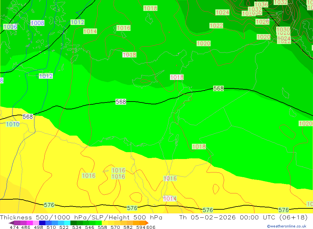This screenshot has height=229, width=313.
Task: Open the weatheronline.co.uk copyright link
Action: coord(287,226)
